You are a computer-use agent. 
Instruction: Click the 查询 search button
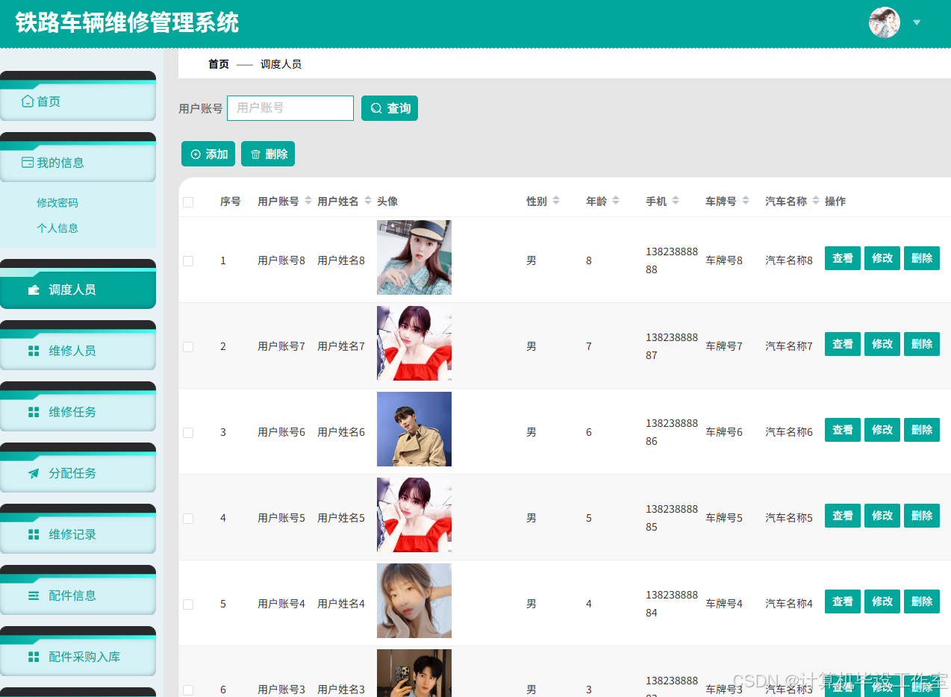390,108
